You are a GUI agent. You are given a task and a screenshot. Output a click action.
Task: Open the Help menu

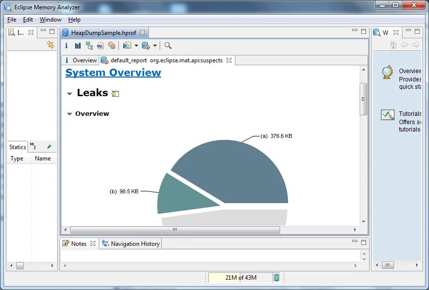pyautogui.click(x=74, y=20)
